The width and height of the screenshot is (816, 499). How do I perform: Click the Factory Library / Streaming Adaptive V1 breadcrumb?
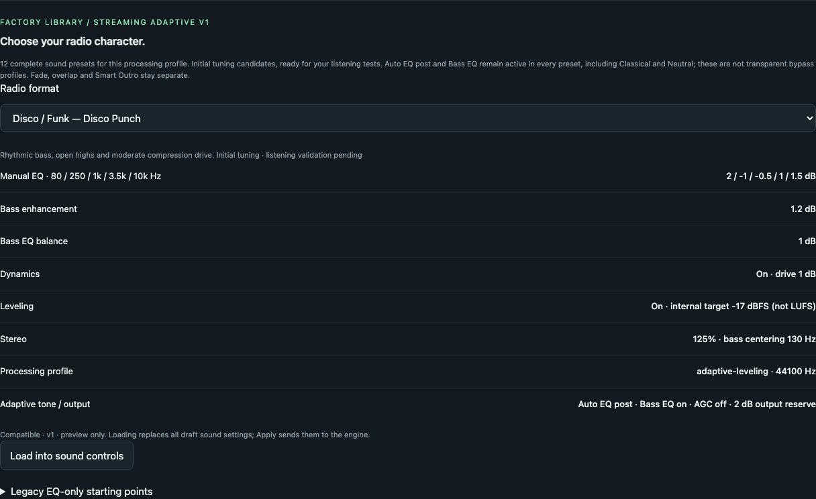tap(105, 23)
